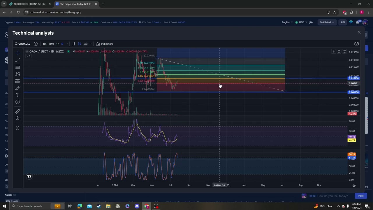Select the 1h time interval
Viewport: 373px width, 210px height.
(58, 44)
